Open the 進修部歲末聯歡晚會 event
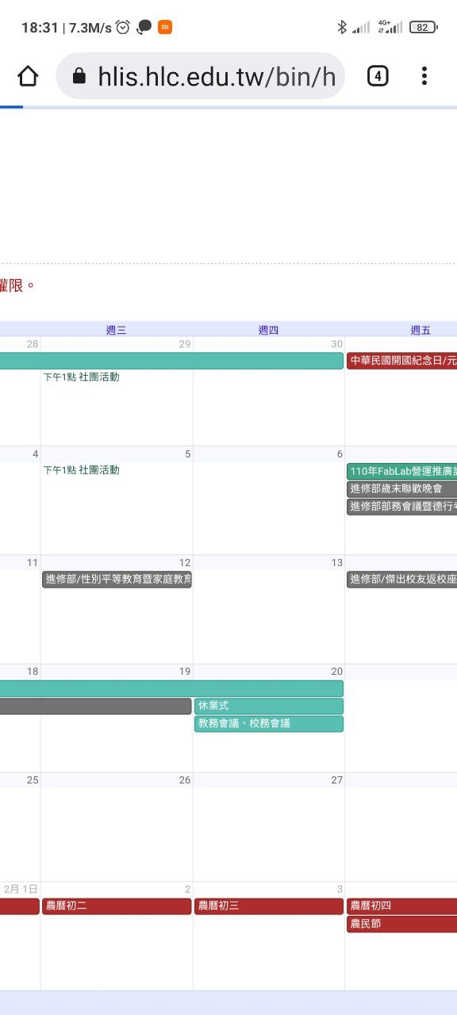The image size is (457, 1015). (401, 488)
